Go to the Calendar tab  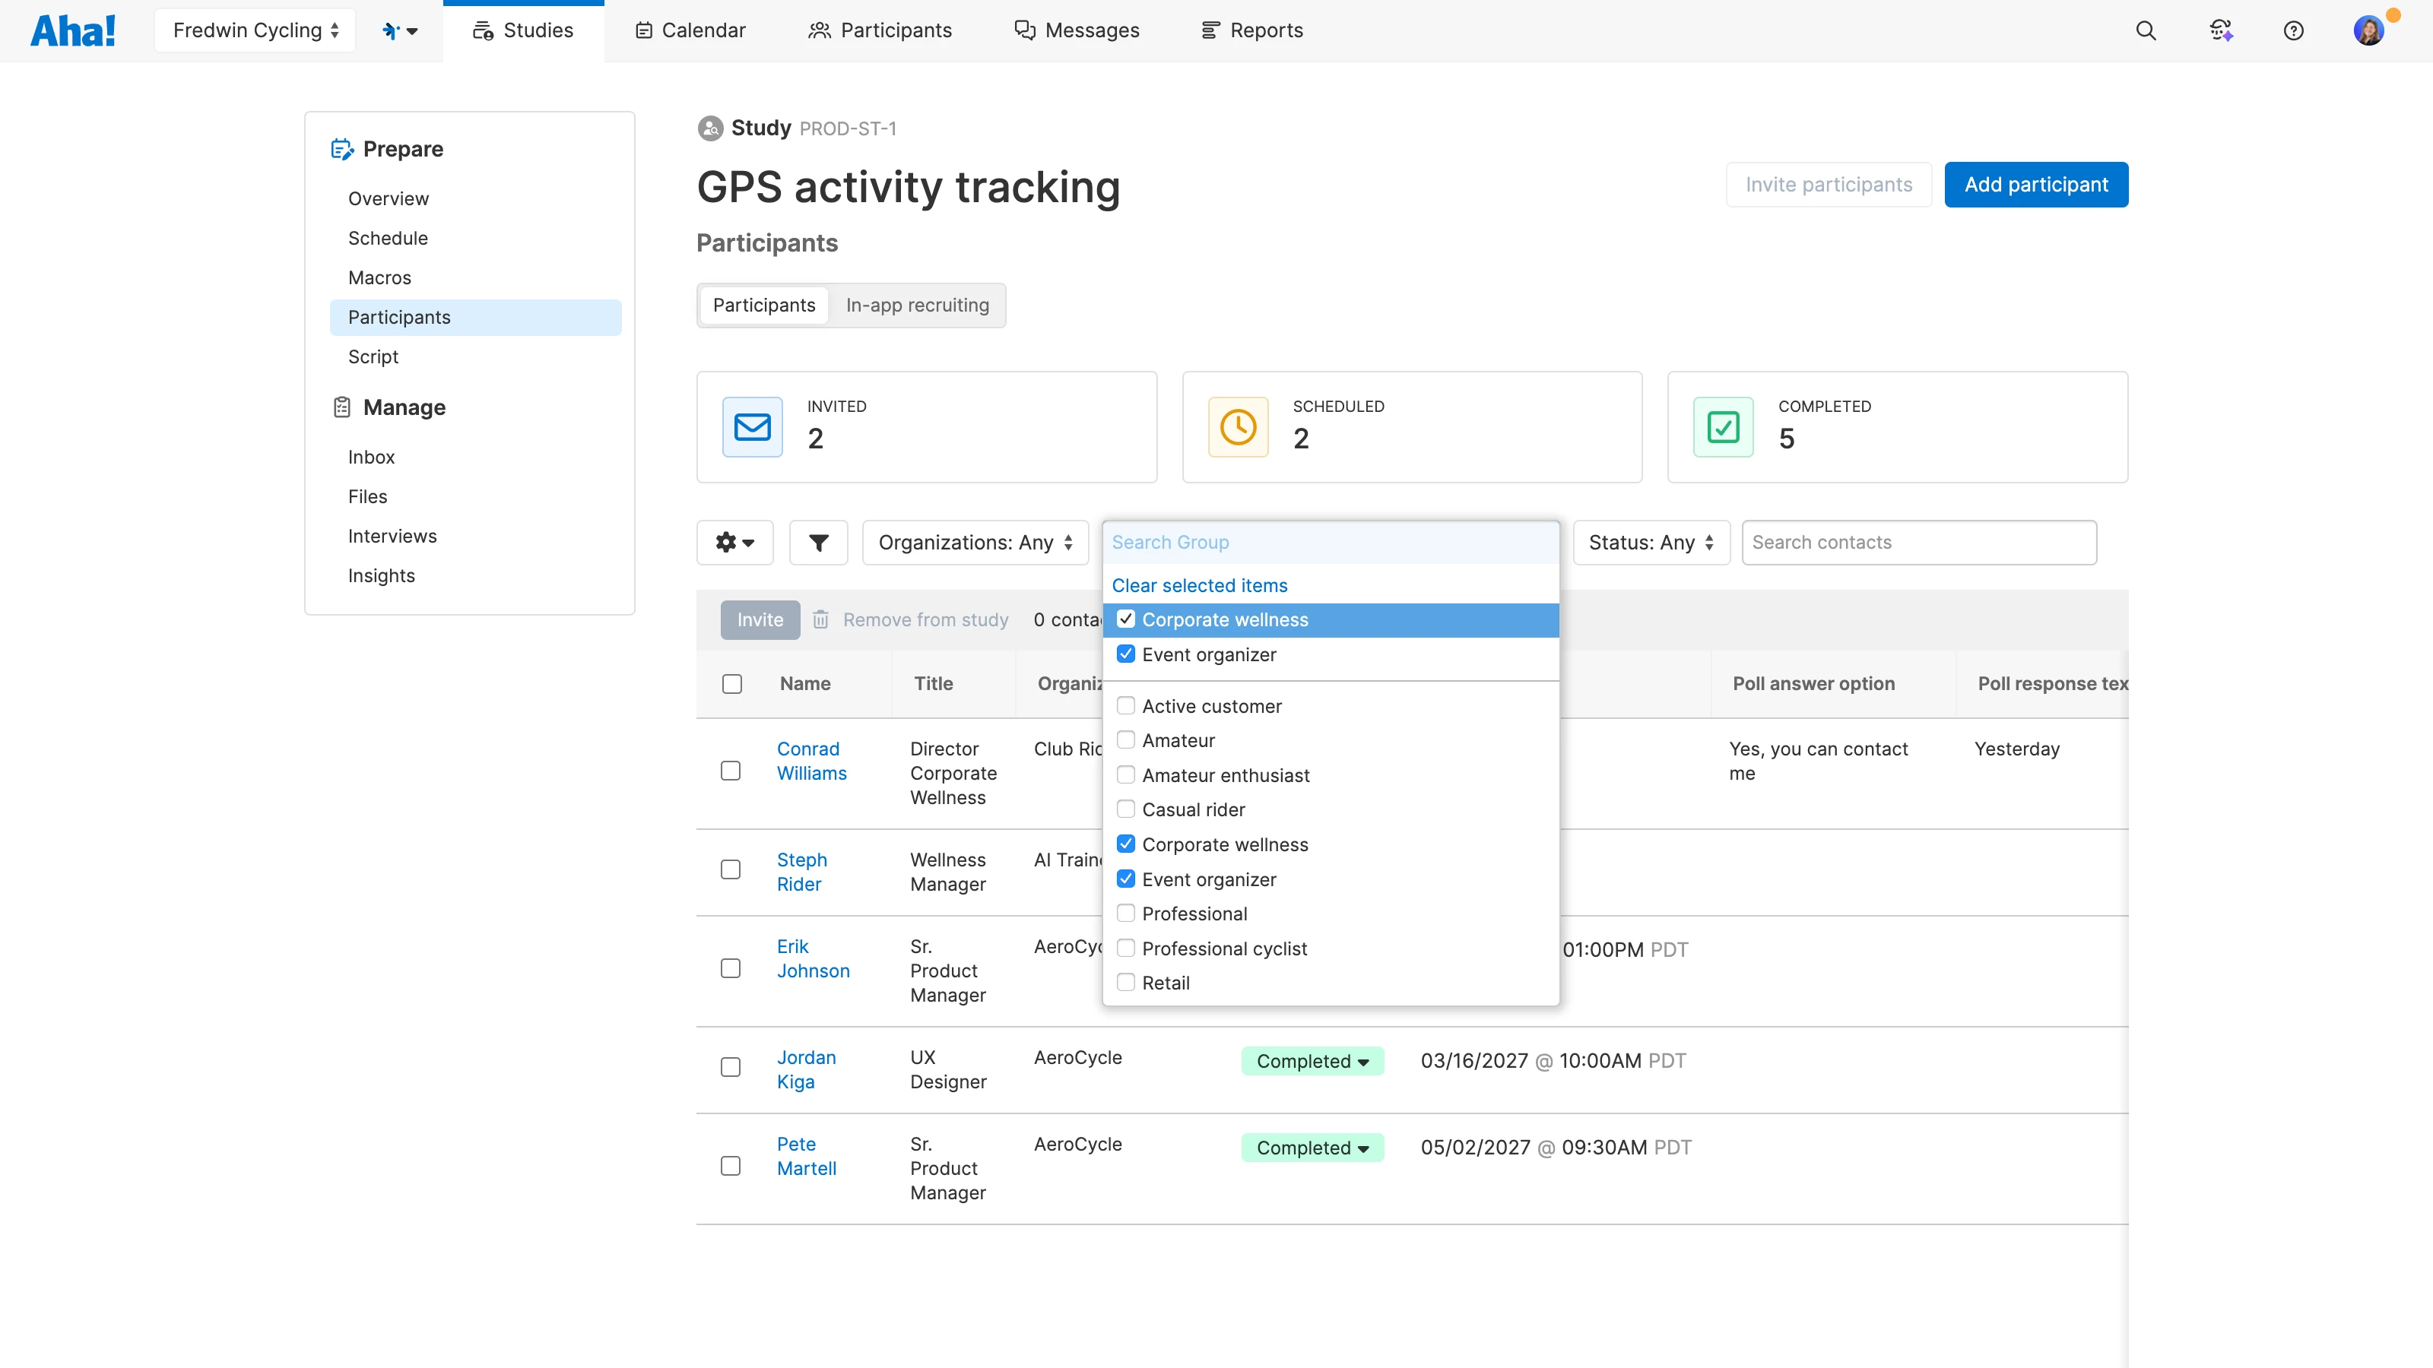(690, 30)
